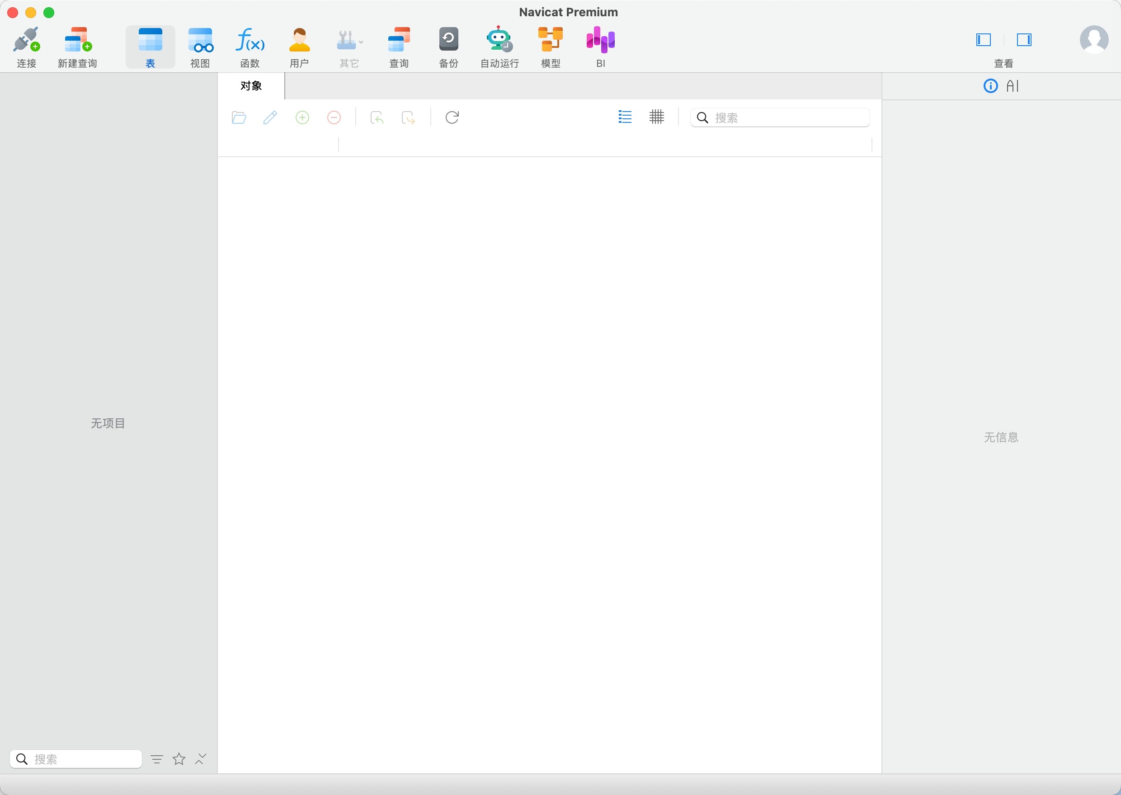Image resolution: width=1121 pixels, height=795 pixels.
Task: Switch to grid detail view mode
Action: tap(657, 117)
